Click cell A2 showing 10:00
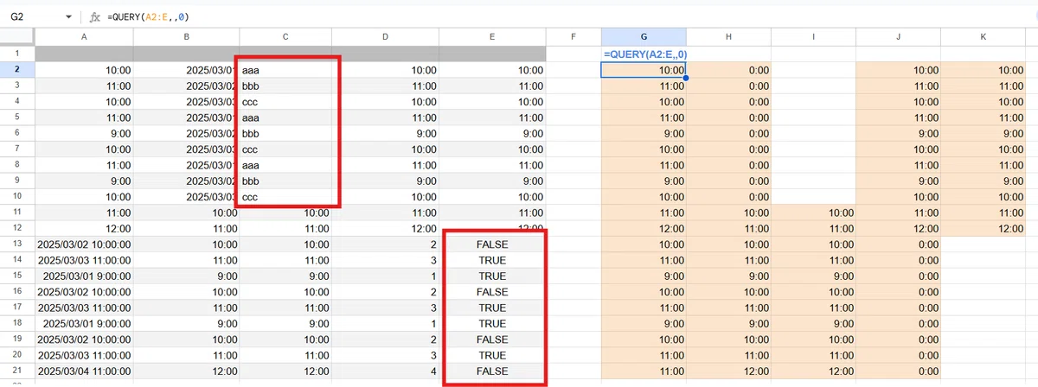 pos(84,70)
